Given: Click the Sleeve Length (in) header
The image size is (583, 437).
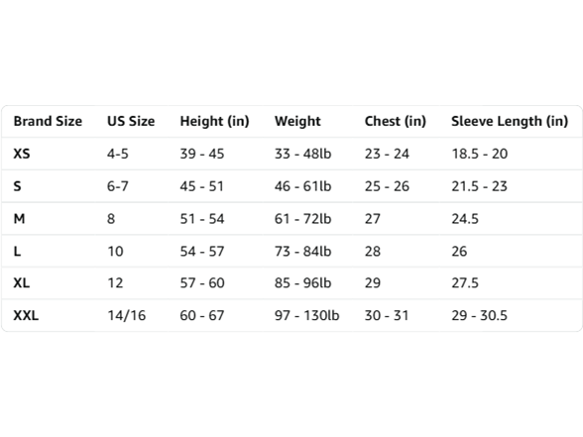Looking at the screenshot, I should coord(510,121).
